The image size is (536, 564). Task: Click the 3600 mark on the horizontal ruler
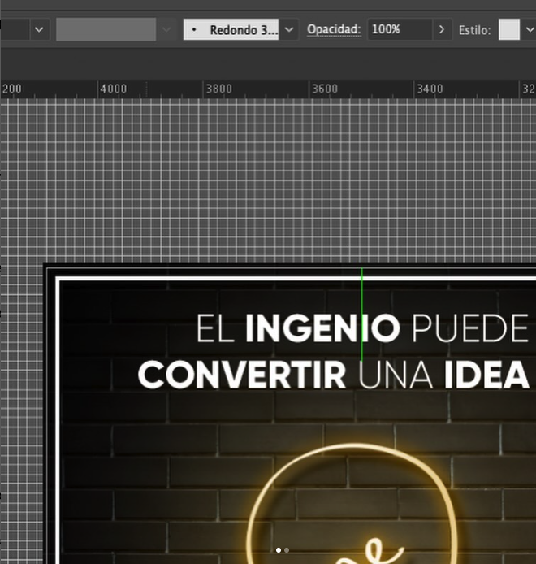coord(324,89)
